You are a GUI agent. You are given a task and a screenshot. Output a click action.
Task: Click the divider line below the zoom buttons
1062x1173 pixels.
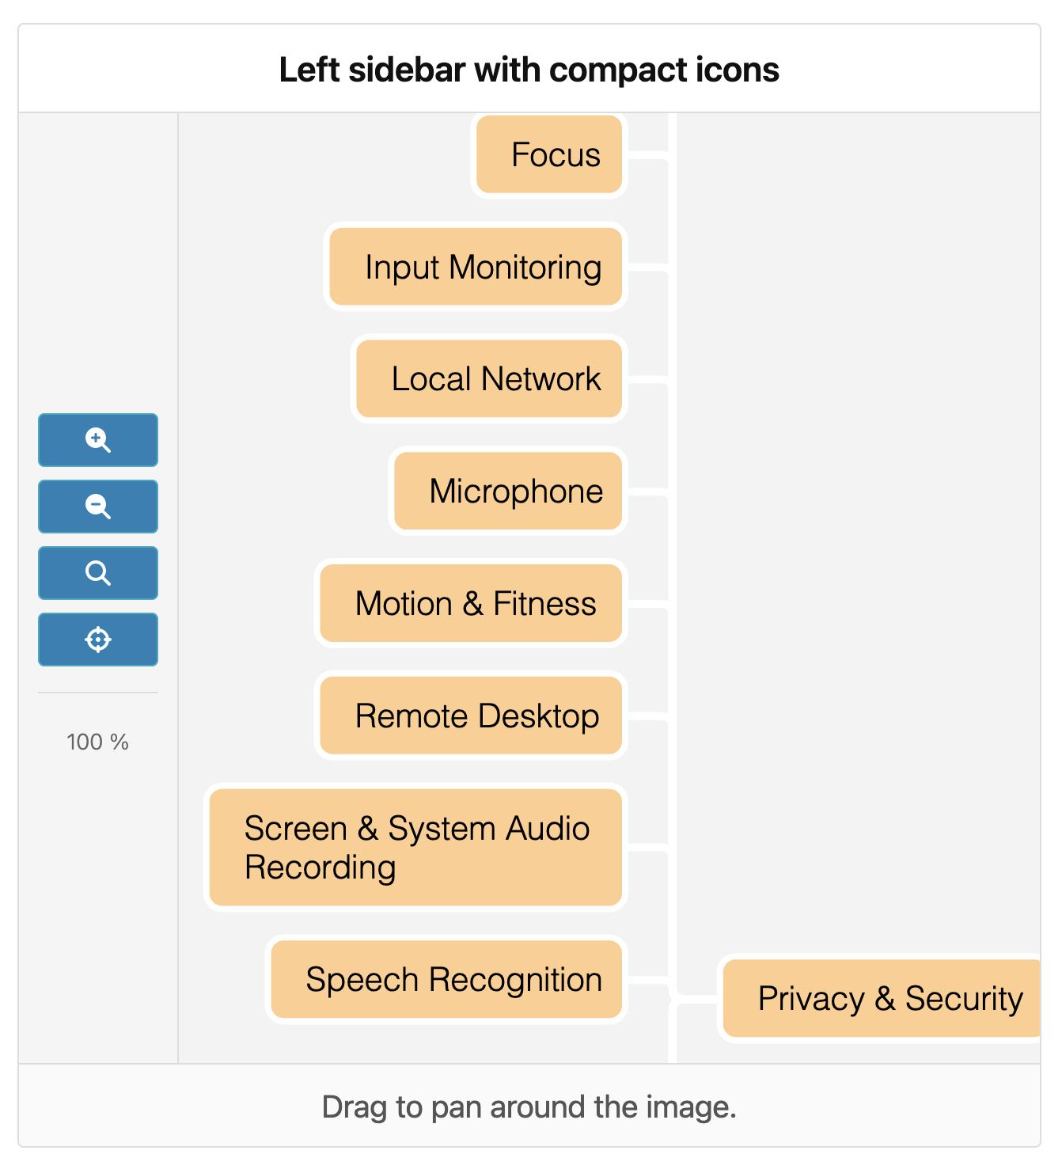[x=98, y=693]
